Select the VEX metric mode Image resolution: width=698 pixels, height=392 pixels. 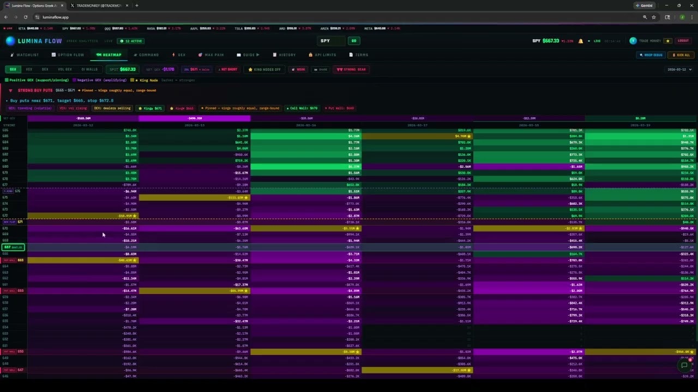pos(29,69)
